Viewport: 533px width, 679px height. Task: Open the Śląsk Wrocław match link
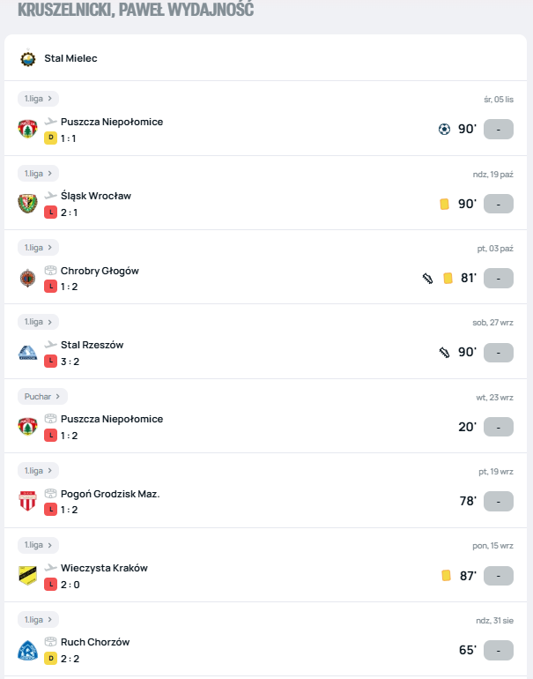coord(96,196)
